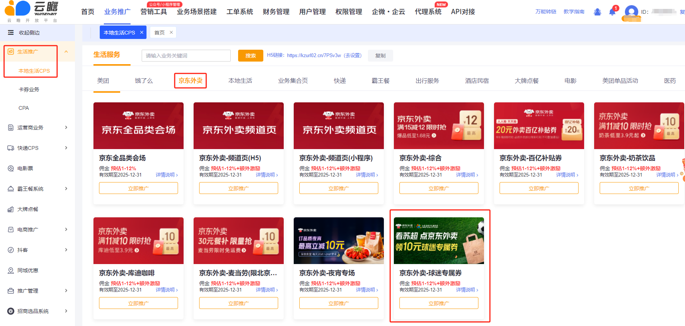Screen dimensions: 685x326
Task: Expand the 快递CPS menu arrow
Action: coord(66,148)
